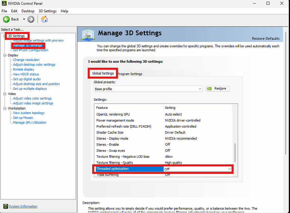Screen dimensions: 290x213
Task: Open Manage GPU Utilization
Action: pos(30,122)
